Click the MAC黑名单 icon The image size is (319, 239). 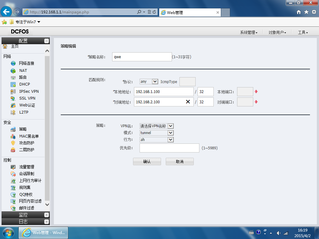[13, 136]
